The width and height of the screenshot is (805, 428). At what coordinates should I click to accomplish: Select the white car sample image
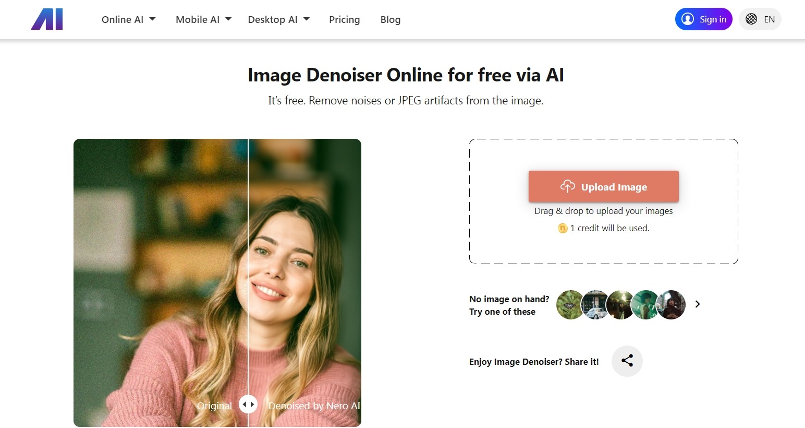coord(595,305)
